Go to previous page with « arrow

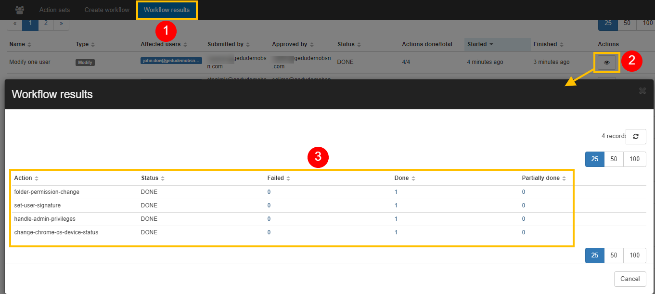coord(15,23)
